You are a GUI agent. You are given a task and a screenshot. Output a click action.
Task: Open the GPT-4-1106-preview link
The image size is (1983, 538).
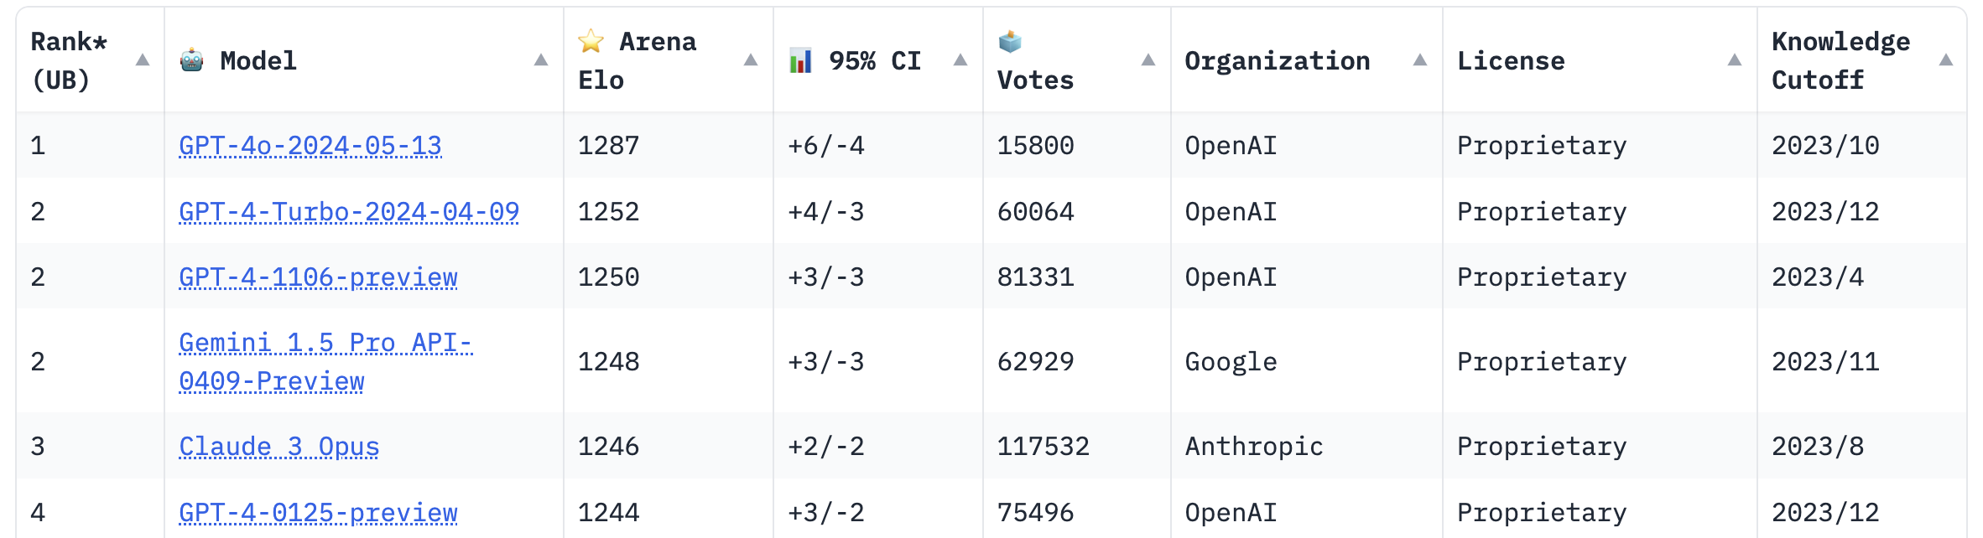click(318, 277)
